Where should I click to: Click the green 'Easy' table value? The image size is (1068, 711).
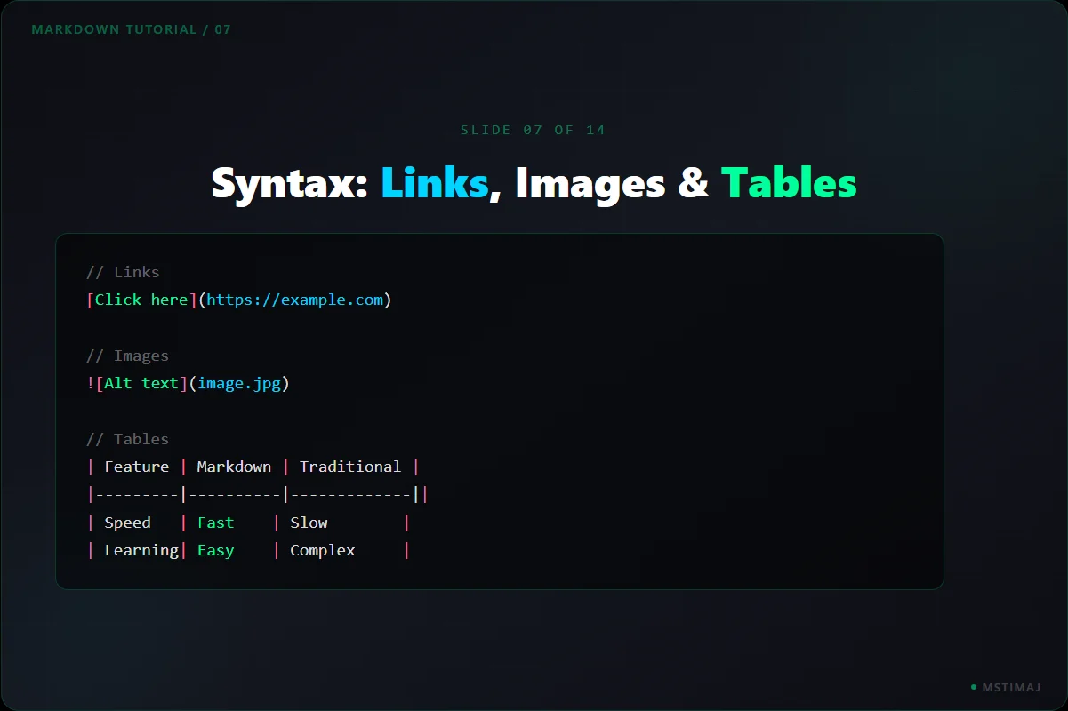216,551
